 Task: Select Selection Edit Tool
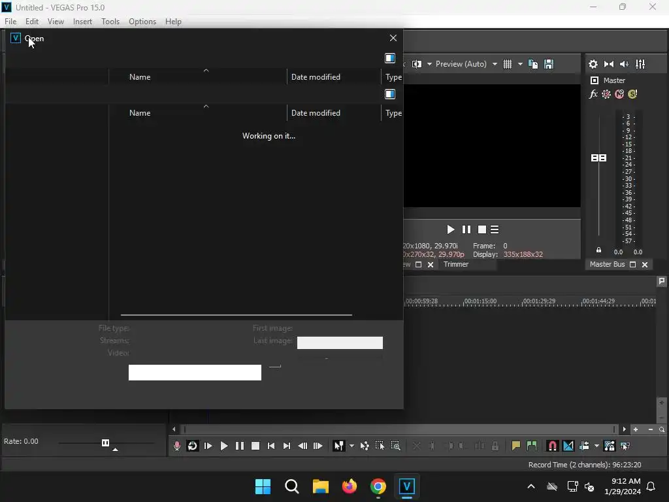tap(380, 446)
